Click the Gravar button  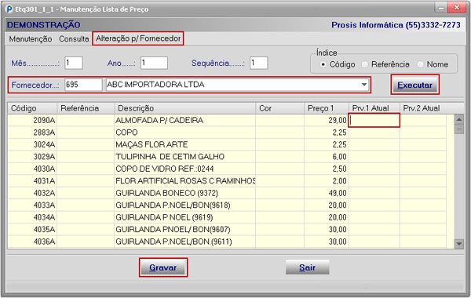tap(163, 267)
